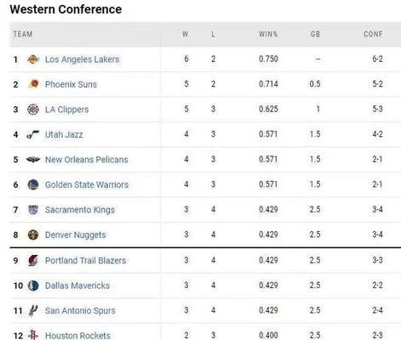Viewport: 401px width, 340px height.
Task: Click the Los Angeles Lakers team logo
Action: [33, 59]
